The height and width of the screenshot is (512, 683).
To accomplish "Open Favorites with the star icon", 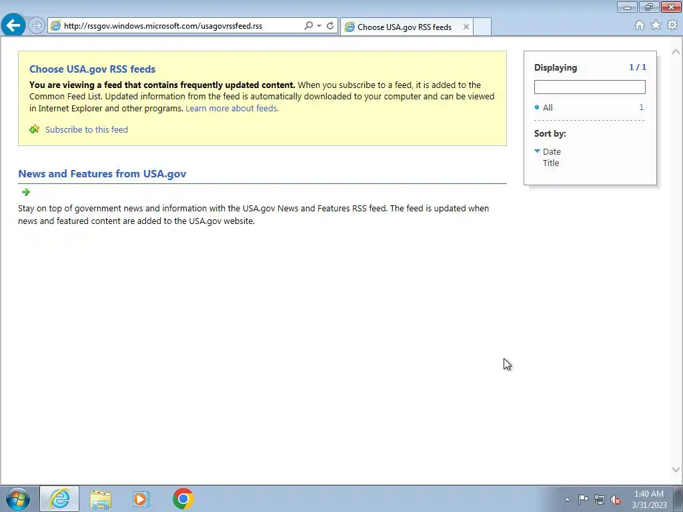I will tap(656, 25).
